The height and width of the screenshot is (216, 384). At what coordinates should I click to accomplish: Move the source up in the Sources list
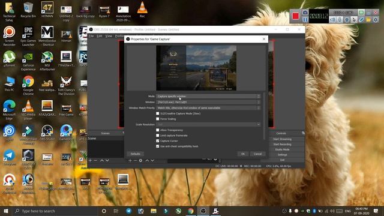pos(147,160)
